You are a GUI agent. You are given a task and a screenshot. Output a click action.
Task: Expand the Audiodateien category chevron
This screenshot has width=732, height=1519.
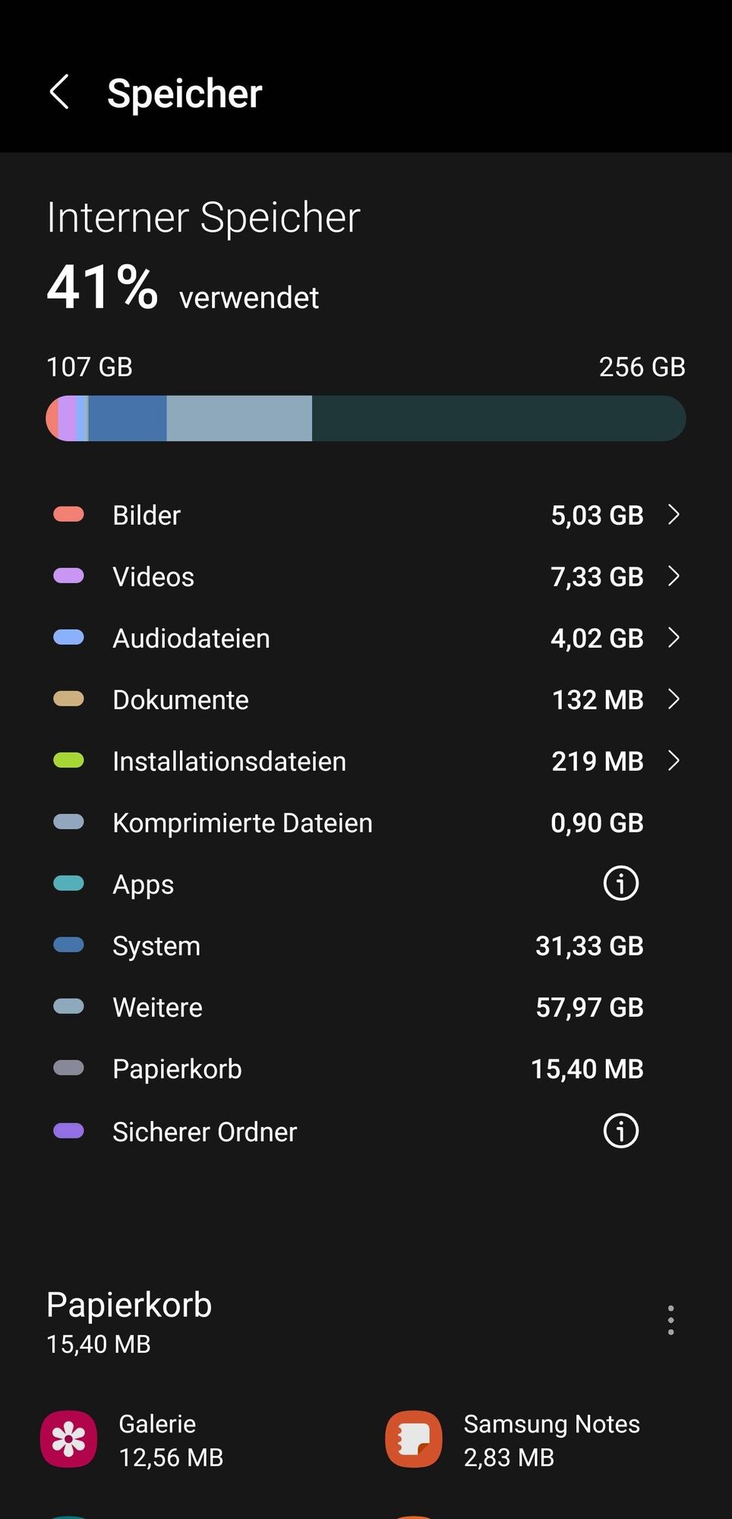[x=674, y=637]
